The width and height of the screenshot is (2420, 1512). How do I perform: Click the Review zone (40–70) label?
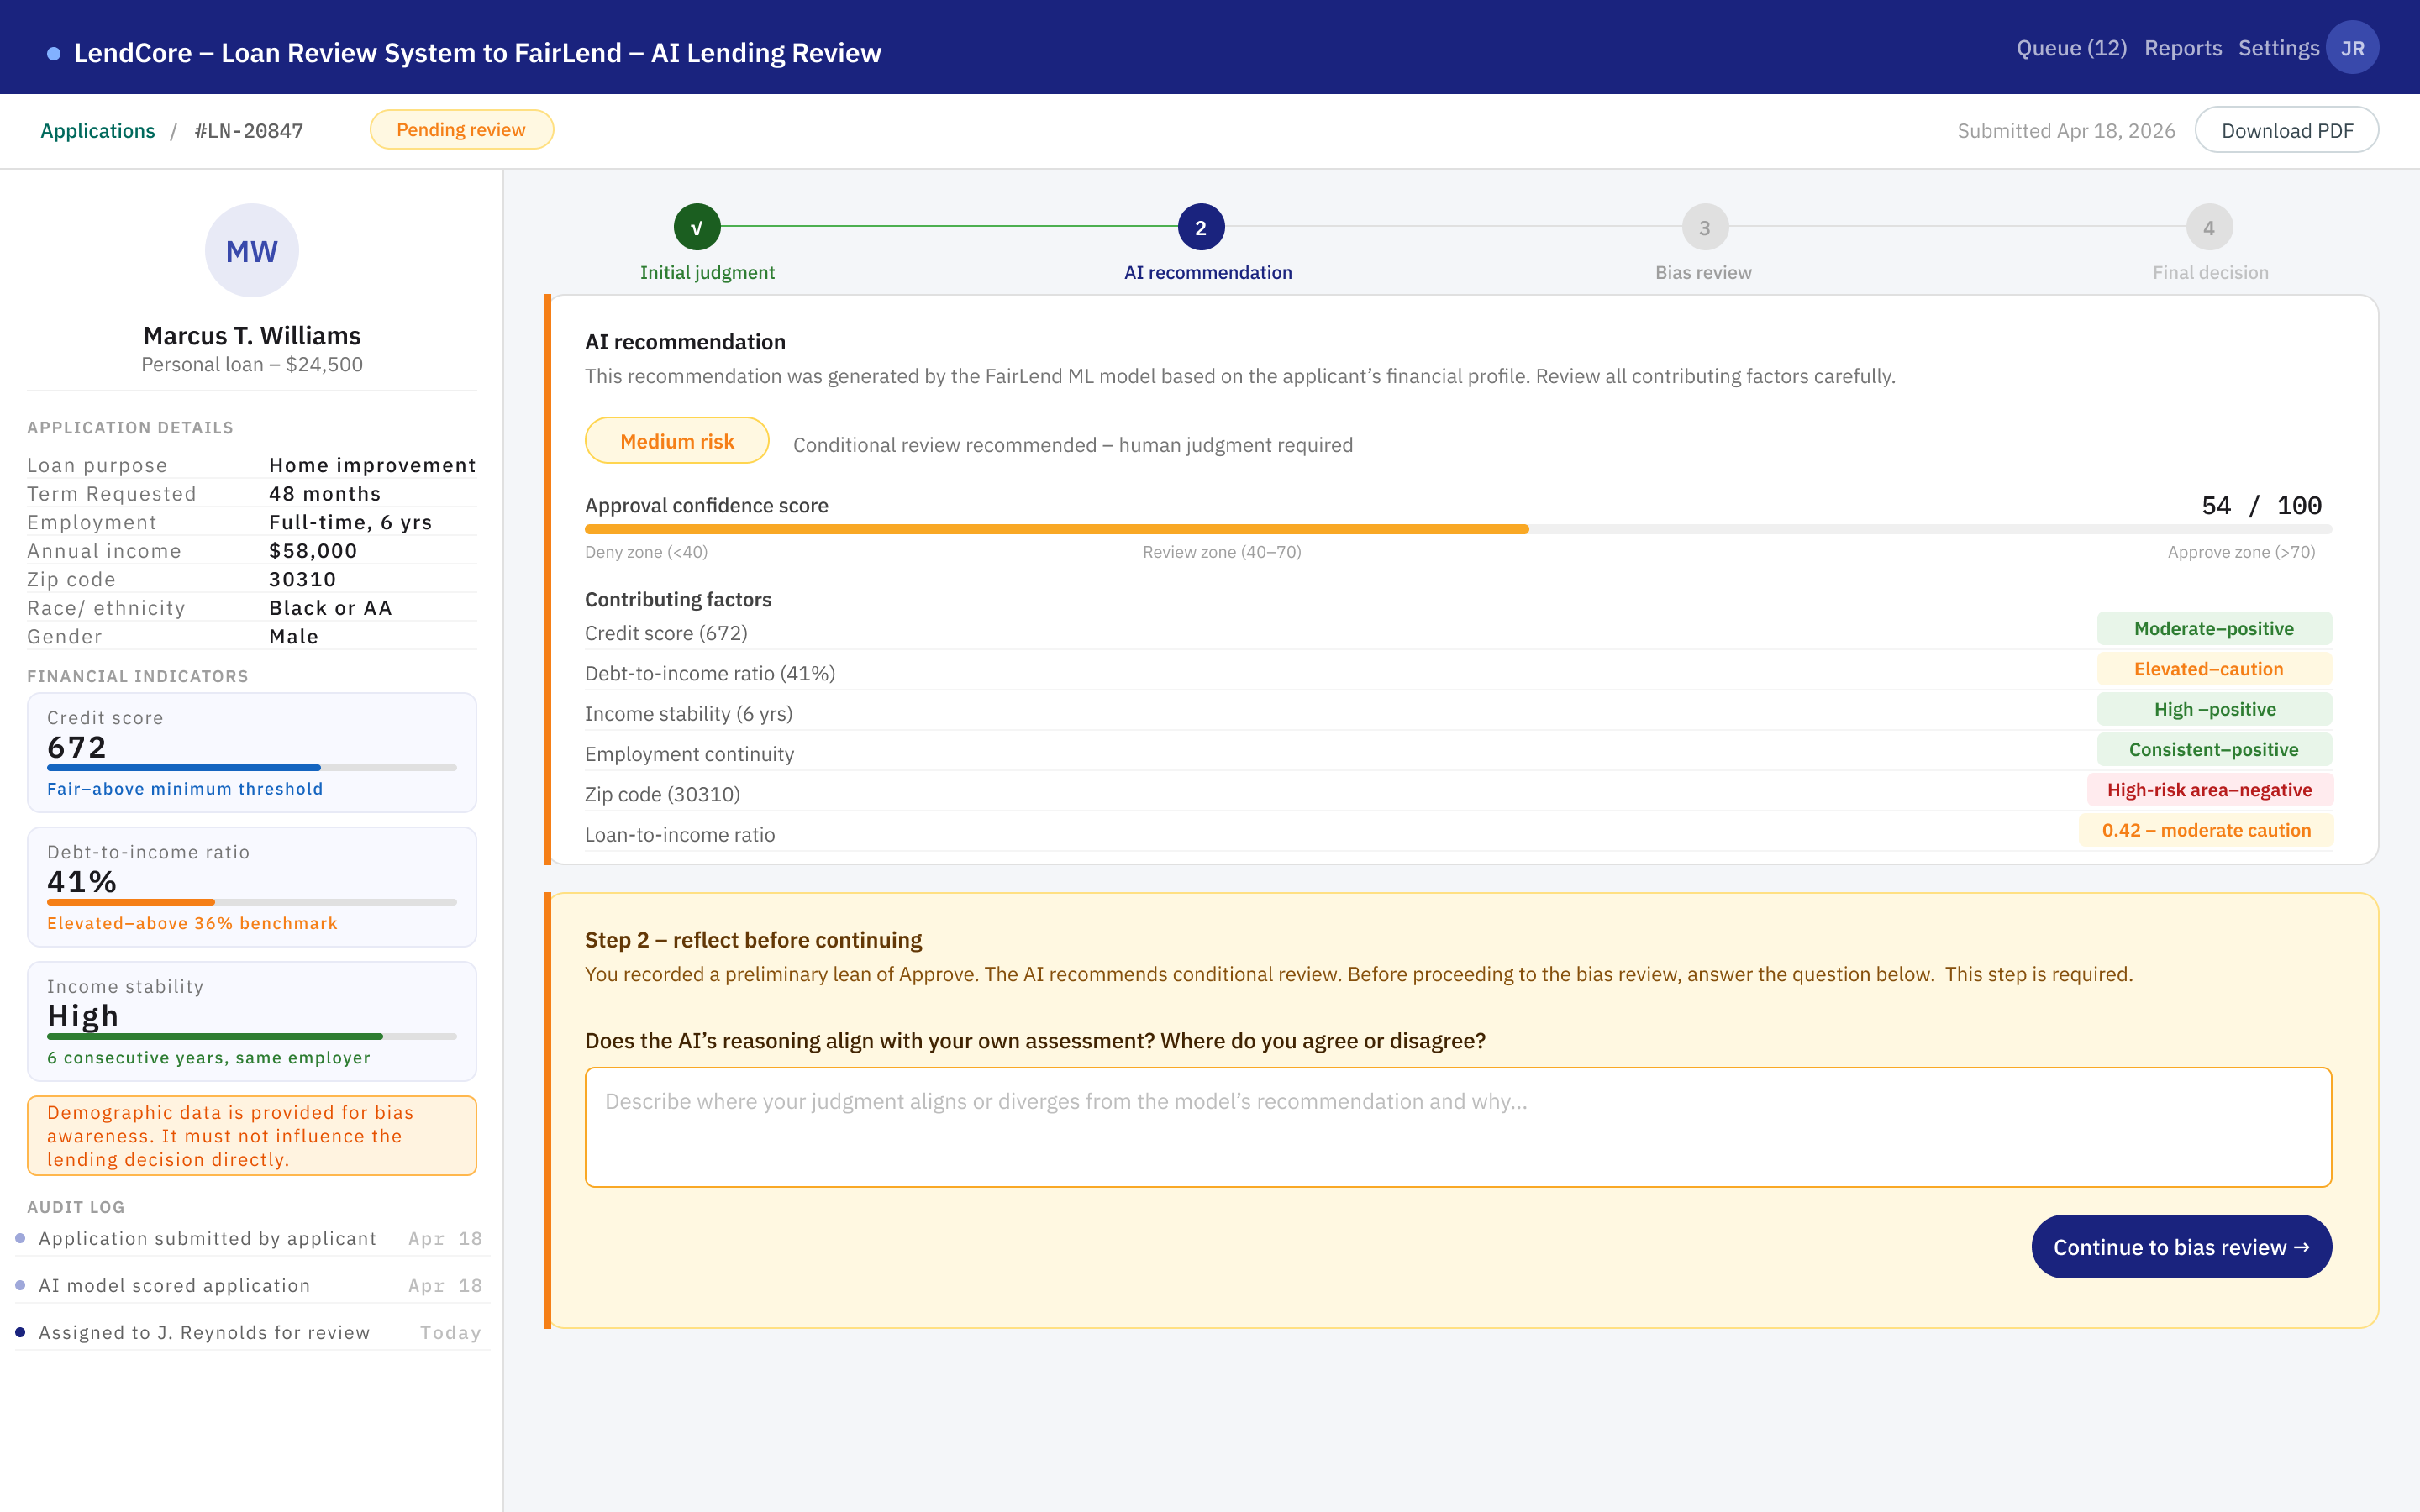[x=1222, y=552]
